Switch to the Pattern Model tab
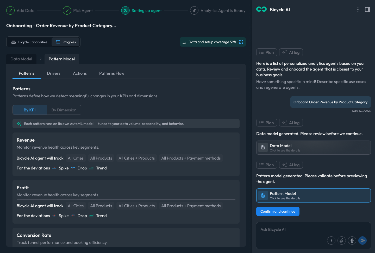 pos(62,59)
